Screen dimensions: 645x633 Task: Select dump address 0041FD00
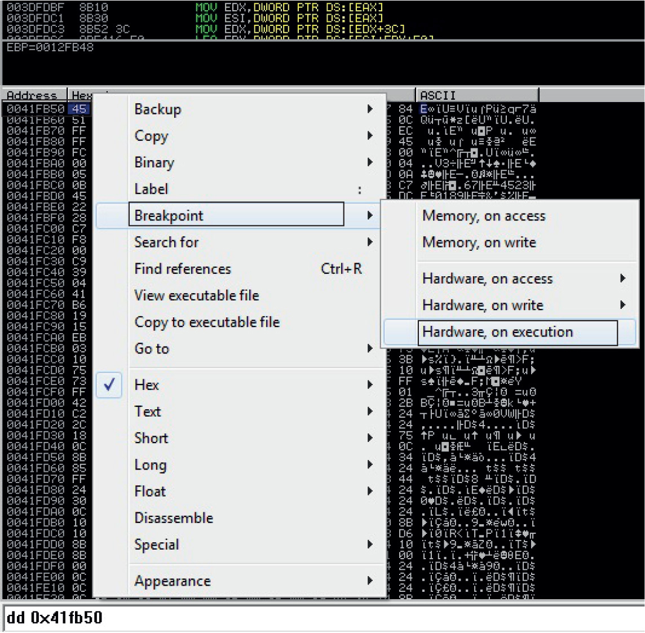[x=36, y=402]
